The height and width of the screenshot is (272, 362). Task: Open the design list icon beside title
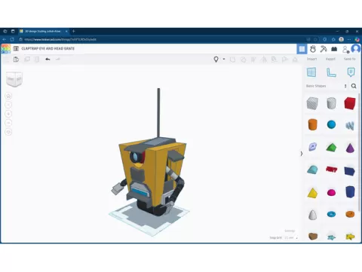click(x=16, y=48)
